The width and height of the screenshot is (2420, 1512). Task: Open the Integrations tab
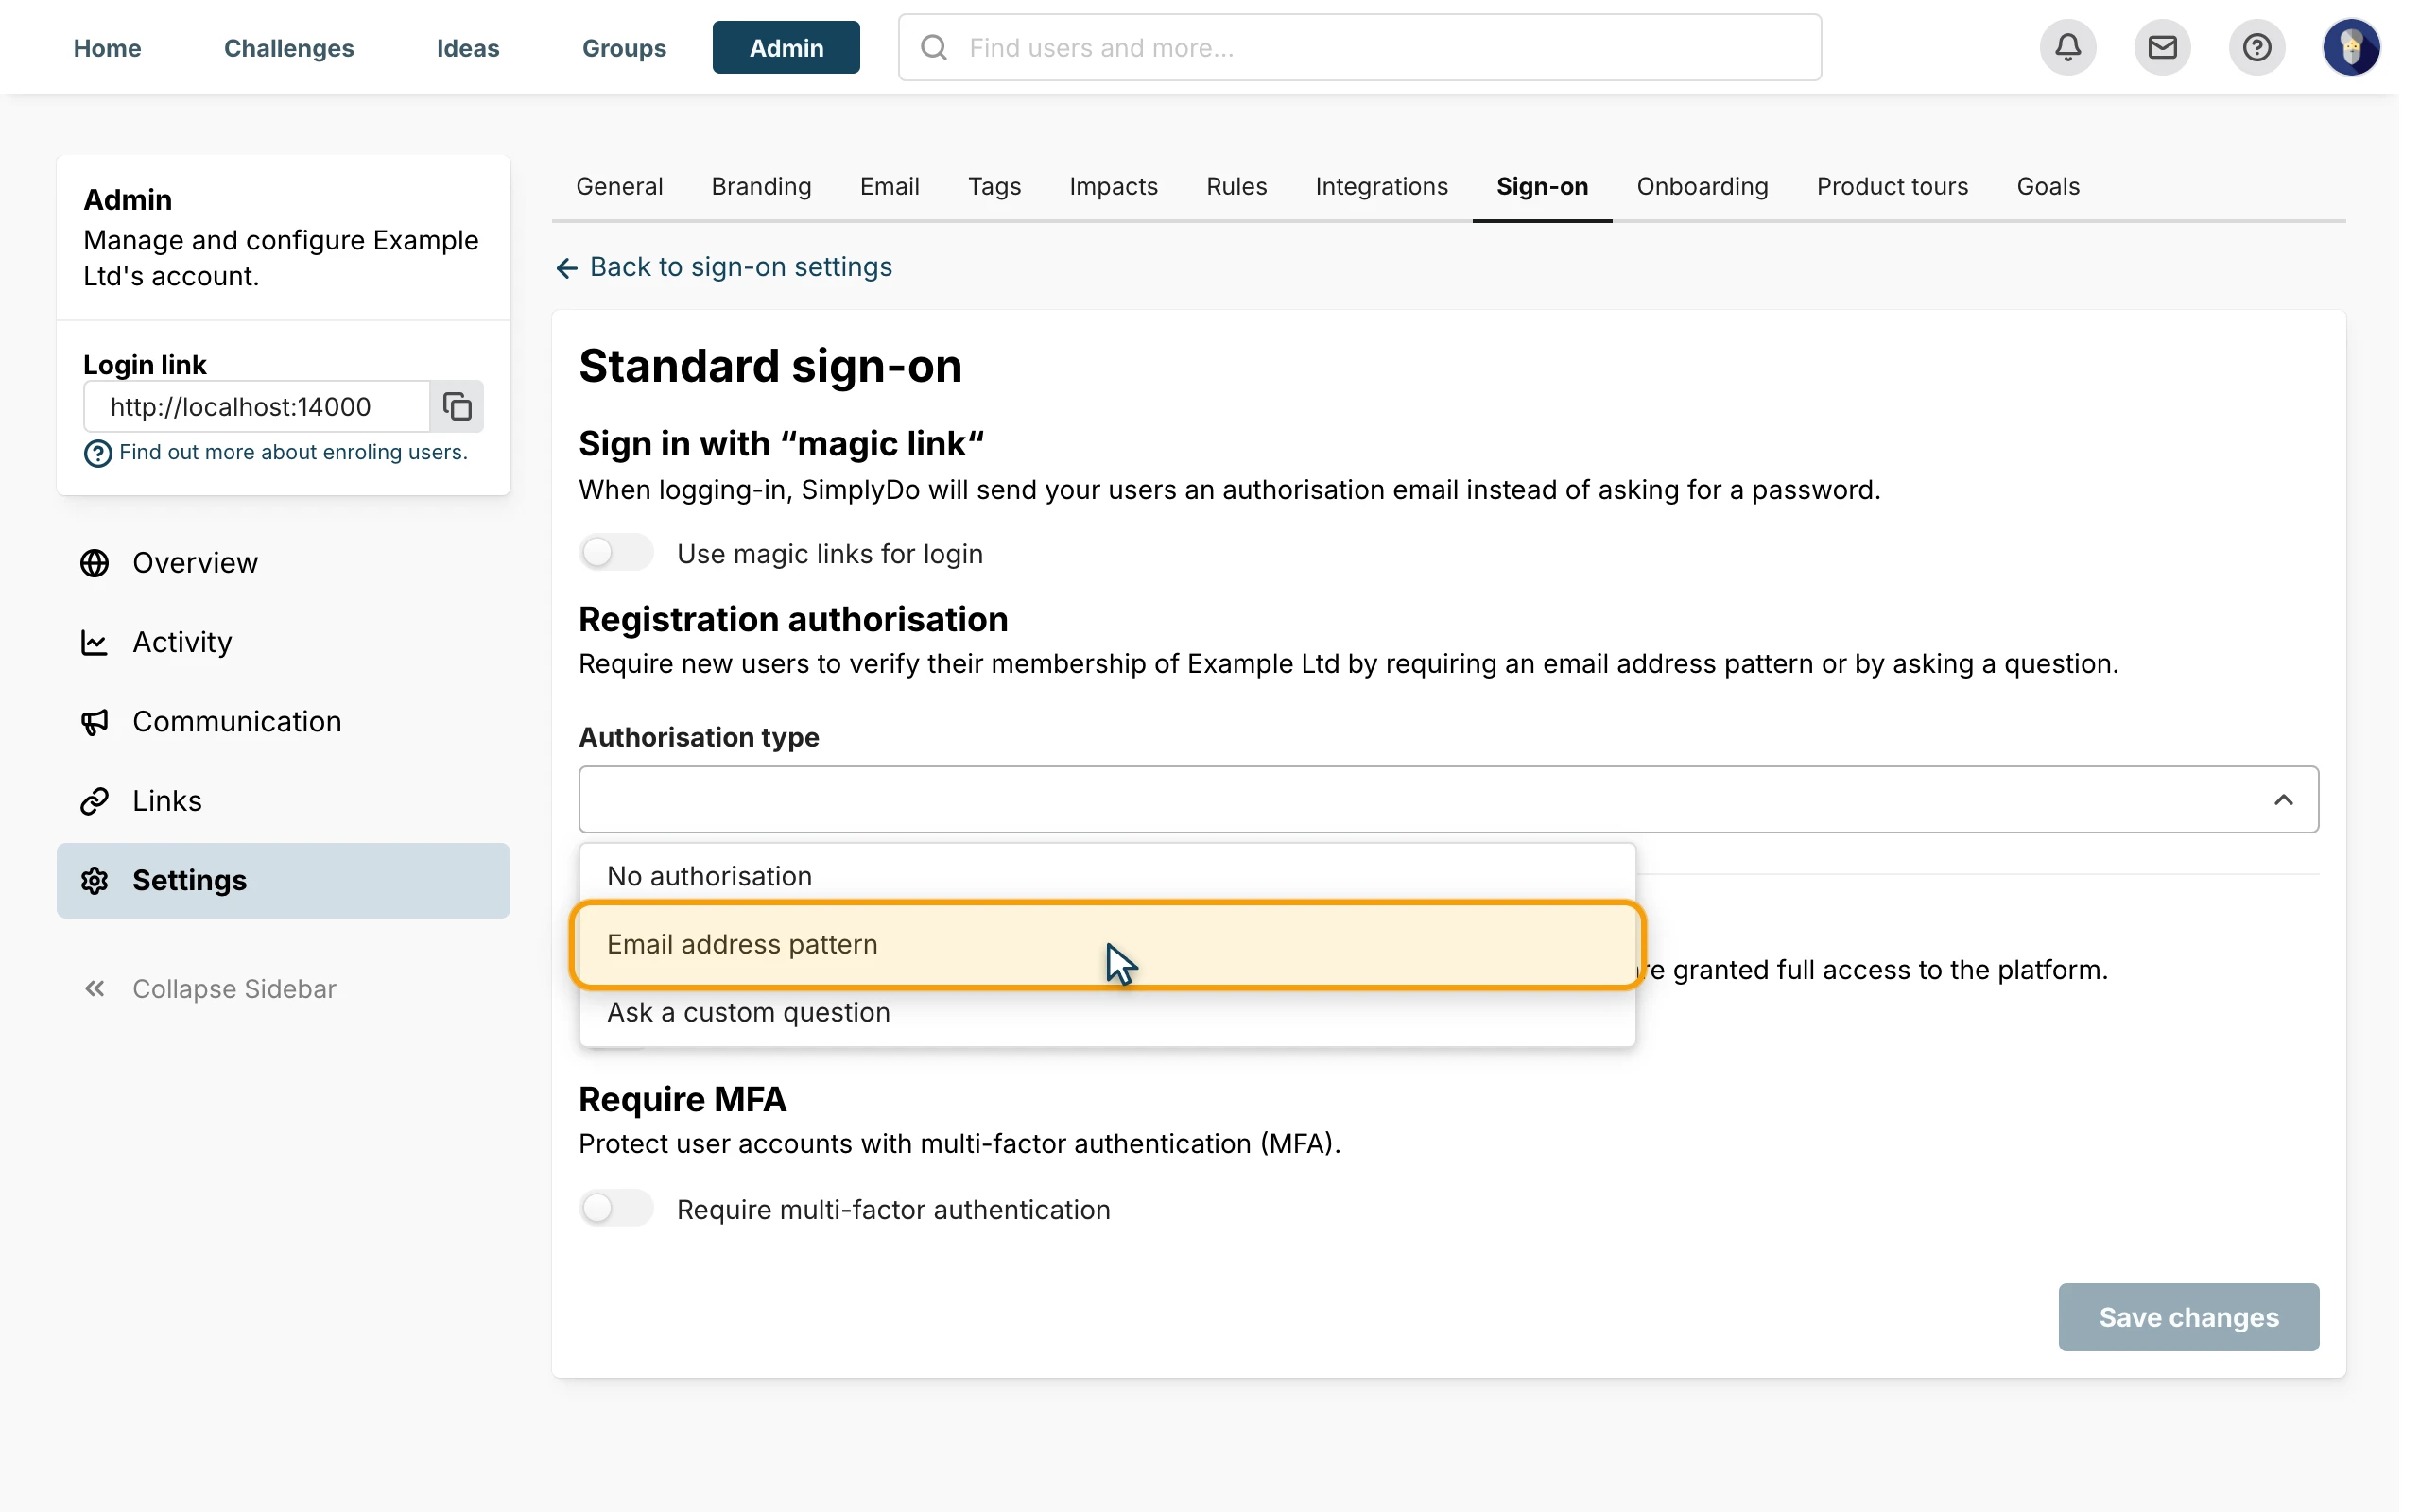[x=1381, y=186]
